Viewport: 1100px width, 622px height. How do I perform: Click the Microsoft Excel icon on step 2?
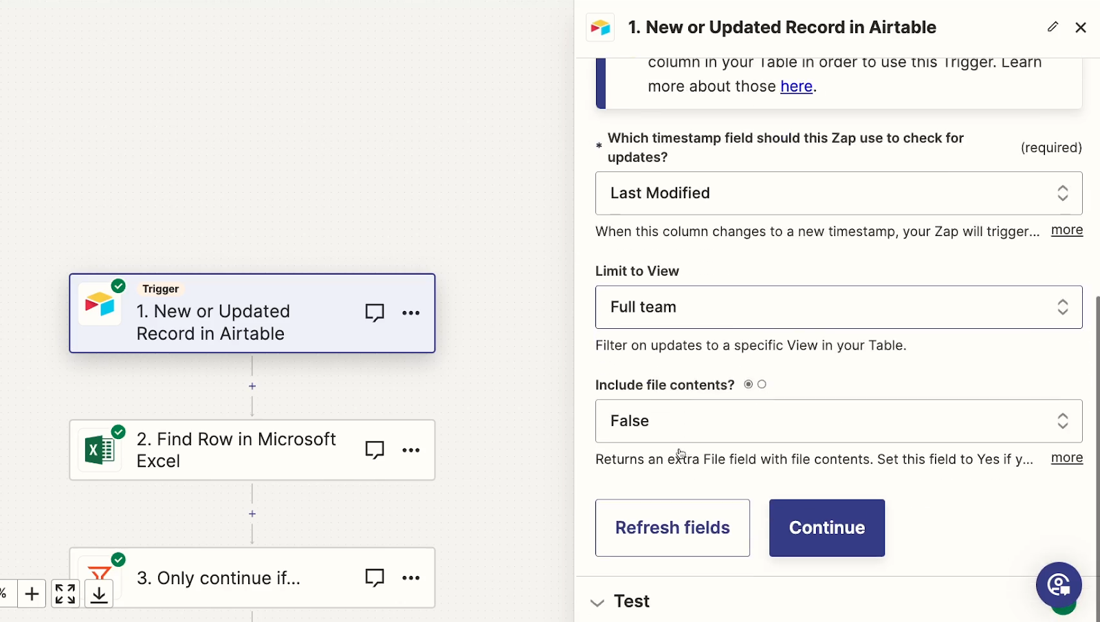(100, 450)
